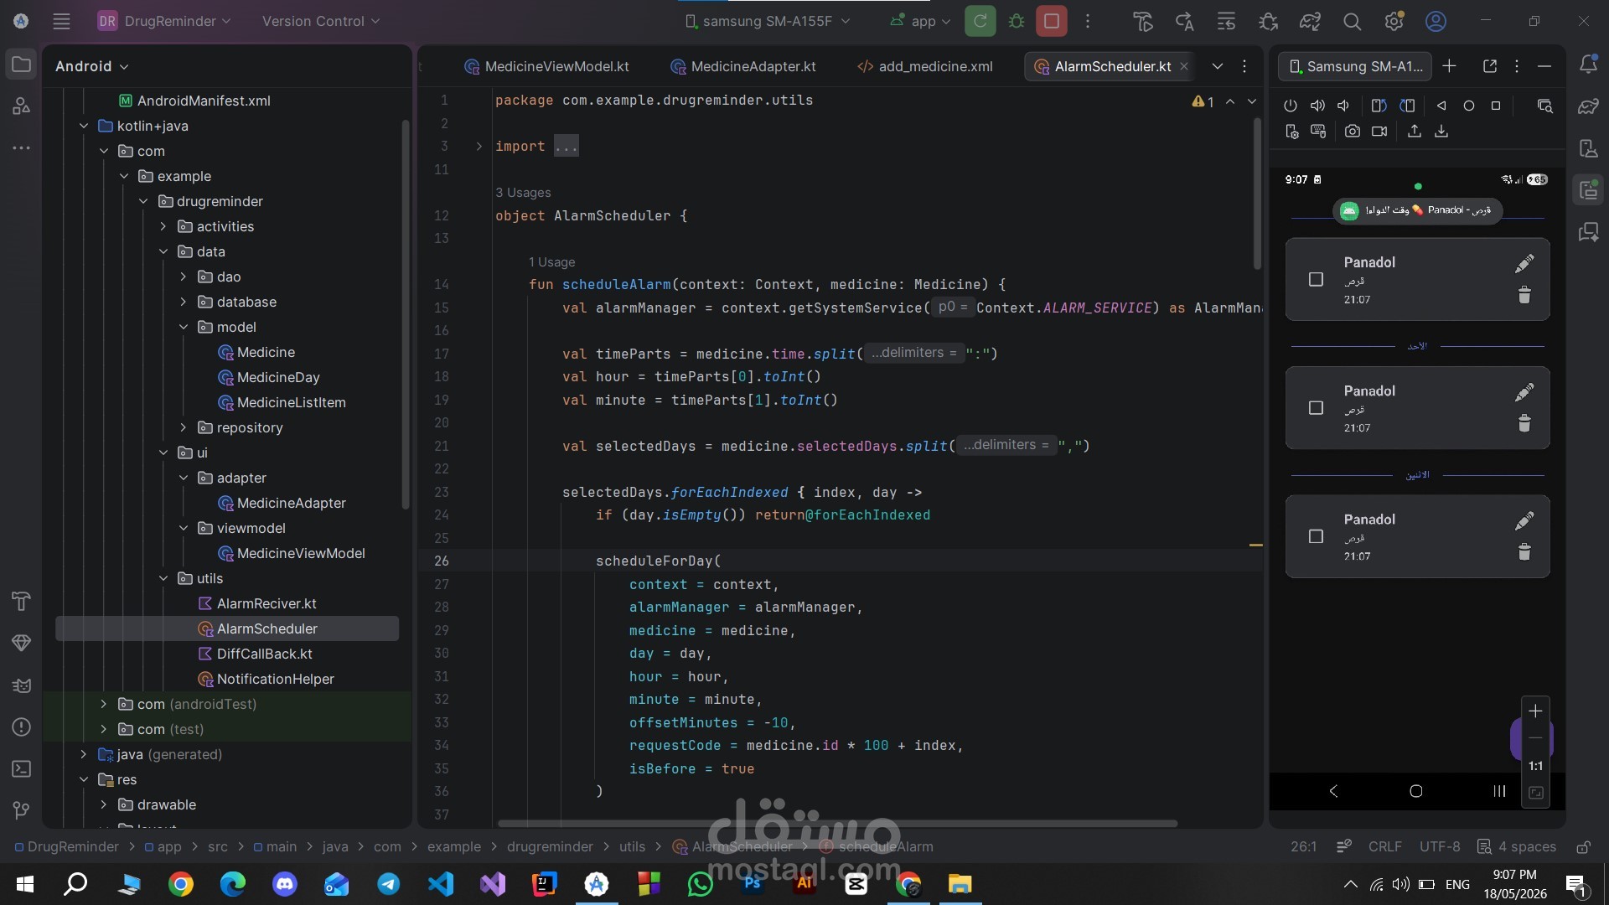Image resolution: width=1609 pixels, height=905 pixels.
Task: Click the Debug app bug icon
Action: (x=1017, y=21)
